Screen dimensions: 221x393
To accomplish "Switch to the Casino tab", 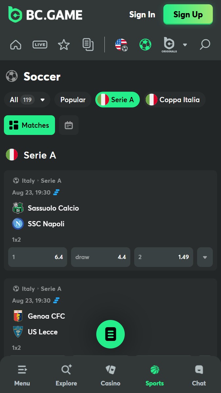I will coord(110,376).
